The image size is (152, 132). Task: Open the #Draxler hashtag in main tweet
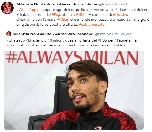[x=120, y=15]
